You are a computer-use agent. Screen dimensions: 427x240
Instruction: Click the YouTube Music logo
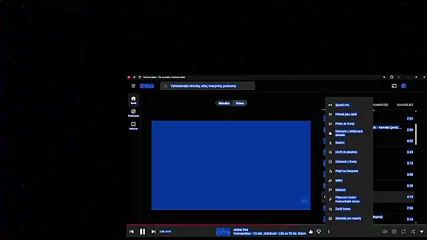[147, 86]
